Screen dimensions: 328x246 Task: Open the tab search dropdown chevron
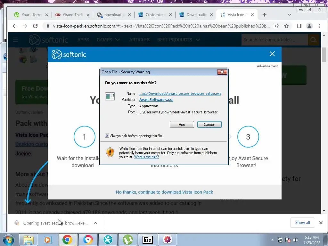coord(290,15)
